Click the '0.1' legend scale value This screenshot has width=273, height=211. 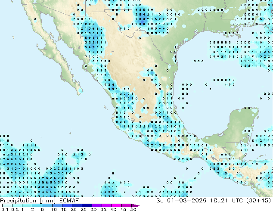pos(5,209)
